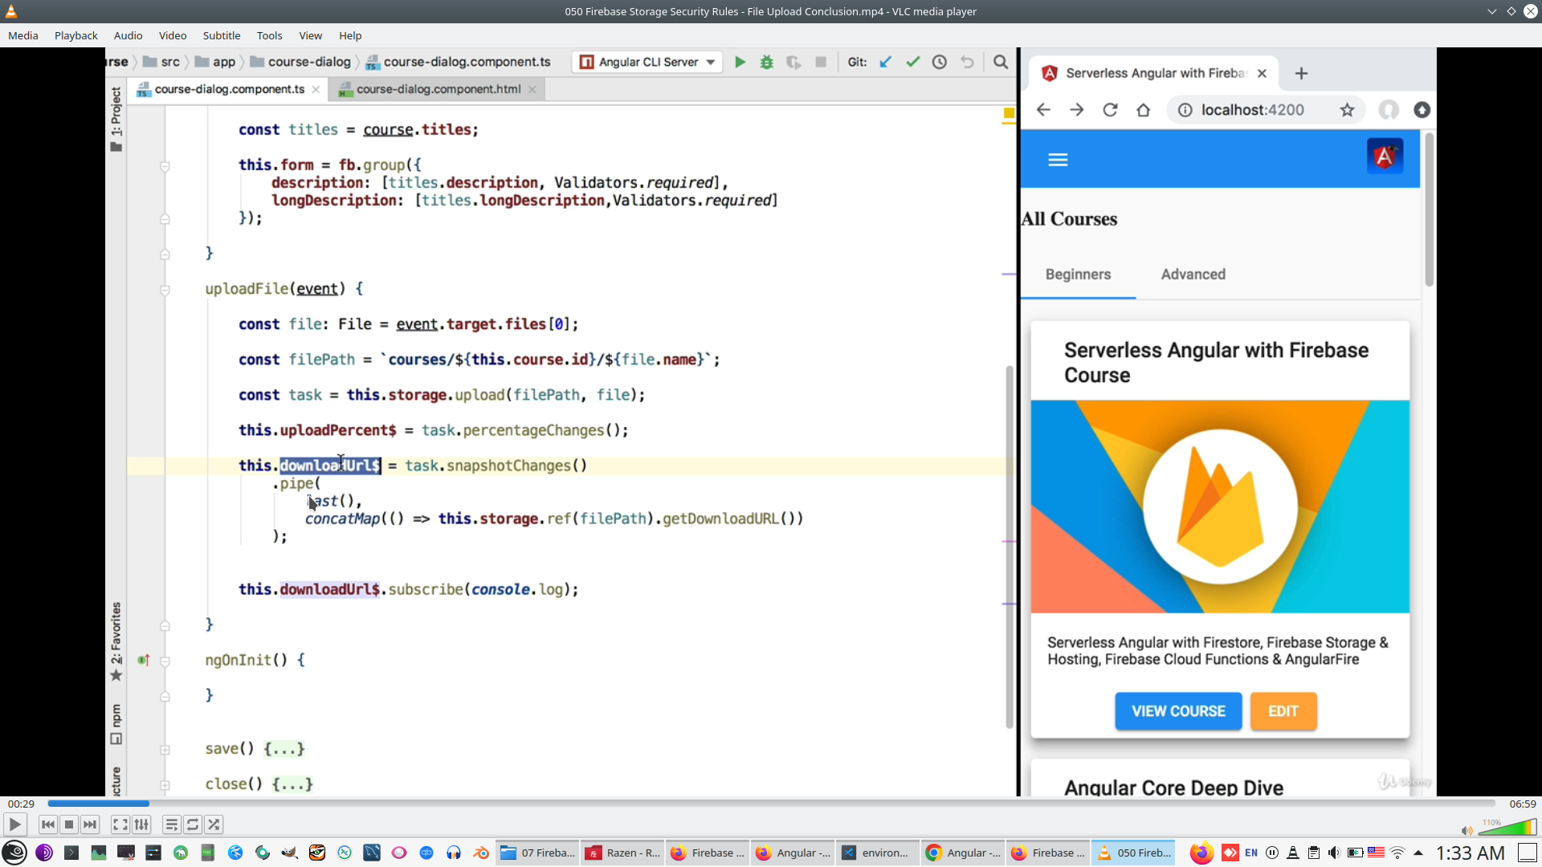The width and height of the screenshot is (1542, 867).
Task: Open VLC extended settings equalizer icon
Action: pyautogui.click(x=141, y=824)
